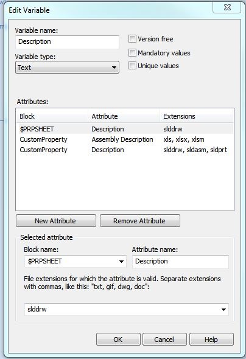
Task: Close the Edit Variable dialog
Action: (x=227, y=7)
